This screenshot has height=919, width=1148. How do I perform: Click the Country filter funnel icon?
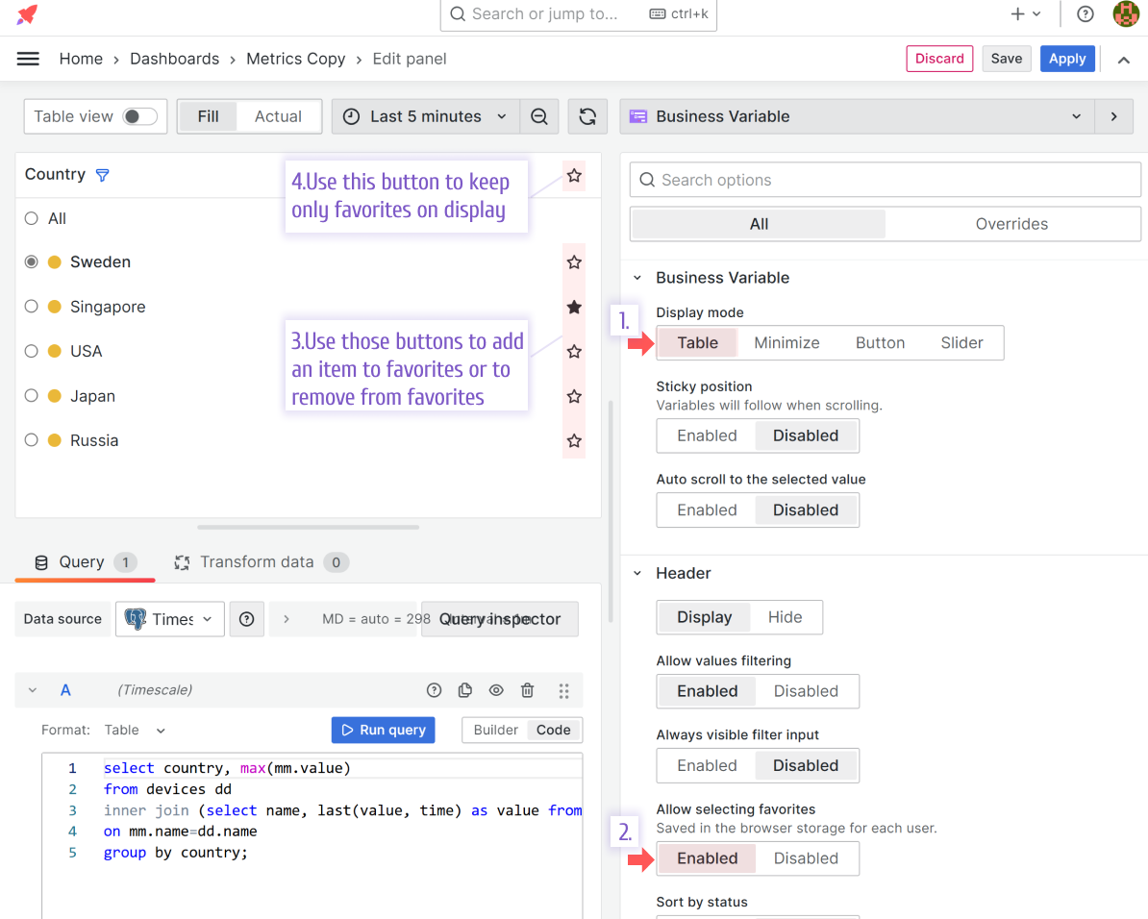coord(103,175)
